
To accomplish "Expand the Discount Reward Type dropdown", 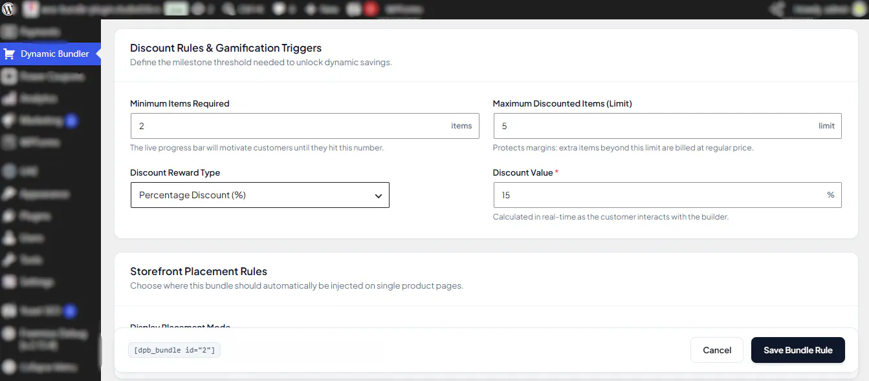I will click(260, 195).
